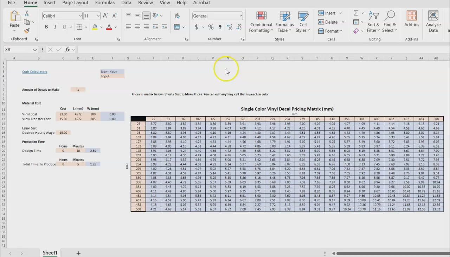Click the Percent Style icon
The height and width of the screenshot is (257, 450).
(x=211, y=27)
